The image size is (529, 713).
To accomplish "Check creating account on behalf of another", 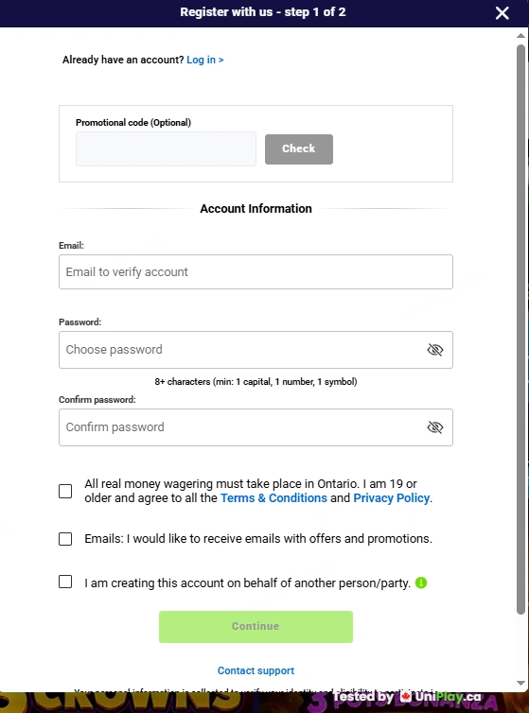I will click(x=65, y=582).
